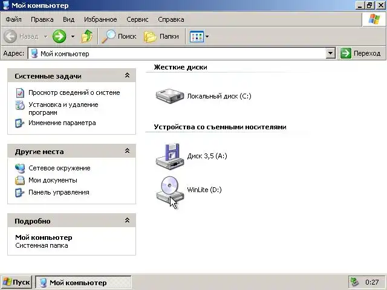
Task: Open the Правка menu
Action: 42,19
